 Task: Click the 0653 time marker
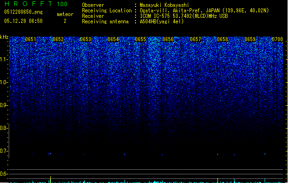[86, 39]
